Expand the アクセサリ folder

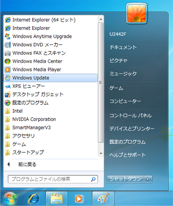tap(50, 136)
